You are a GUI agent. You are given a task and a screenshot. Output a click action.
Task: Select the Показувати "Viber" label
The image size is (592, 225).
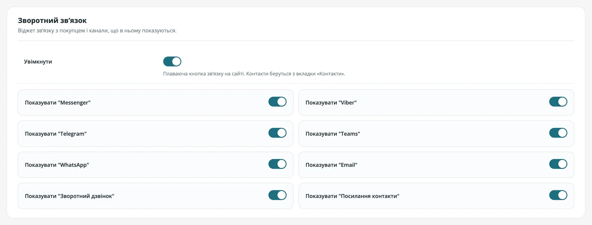[331, 103]
